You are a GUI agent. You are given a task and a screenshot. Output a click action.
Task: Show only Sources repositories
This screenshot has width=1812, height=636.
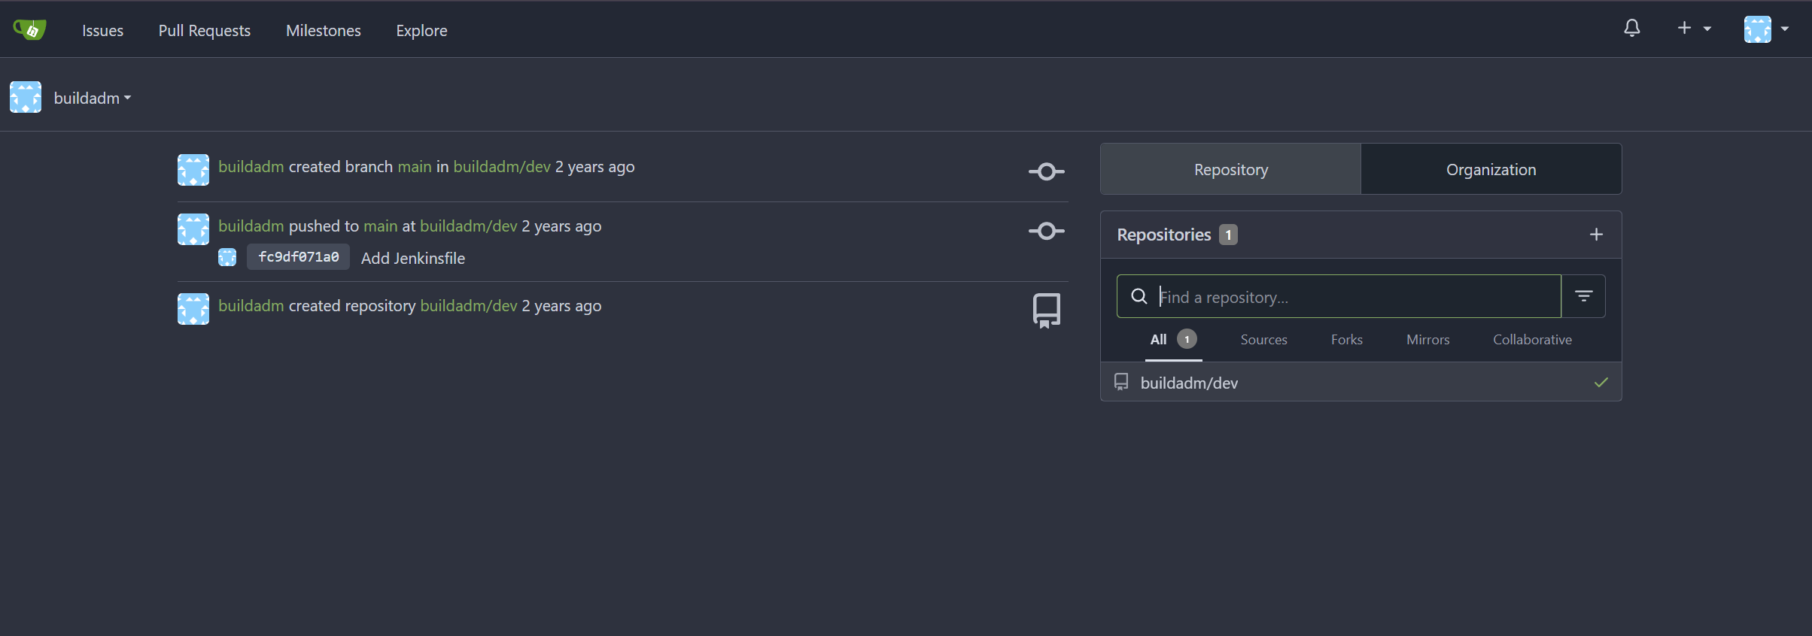point(1263,340)
